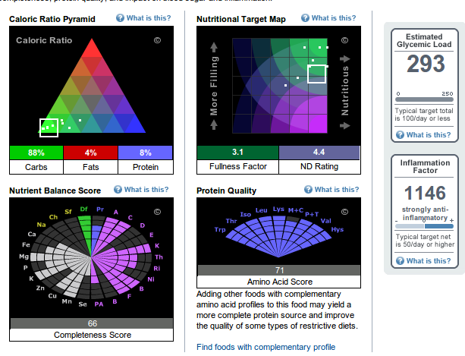This screenshot has width=465, height=356.
Task: Click white marker square on caloric pyramid
Action: (x=49, y=128)
